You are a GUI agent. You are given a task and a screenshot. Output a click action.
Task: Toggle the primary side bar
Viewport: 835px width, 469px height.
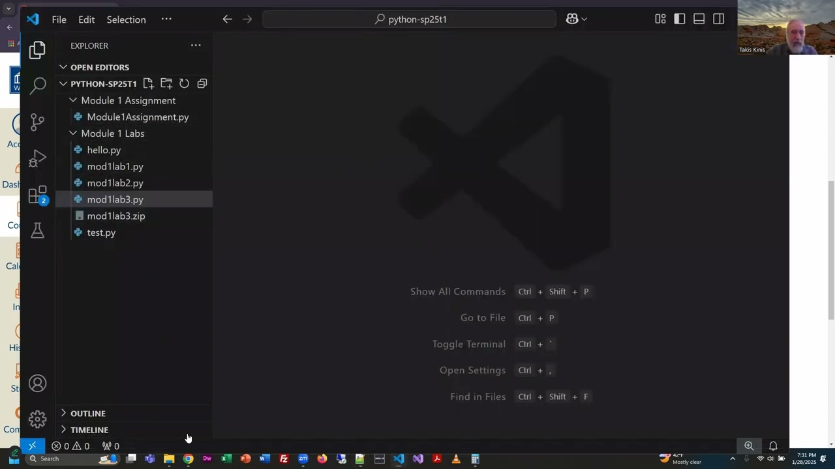click(680, 20)
